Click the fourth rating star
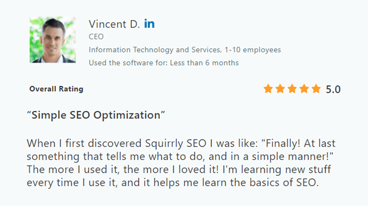The height and width of the screenshot is (206, 368). [x=304, y=89]
